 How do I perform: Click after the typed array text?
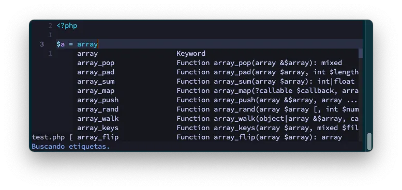tap(98, 44)
